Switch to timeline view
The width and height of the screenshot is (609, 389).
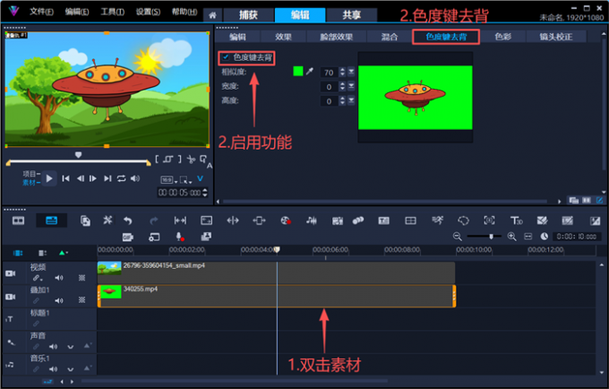(51, 220)
